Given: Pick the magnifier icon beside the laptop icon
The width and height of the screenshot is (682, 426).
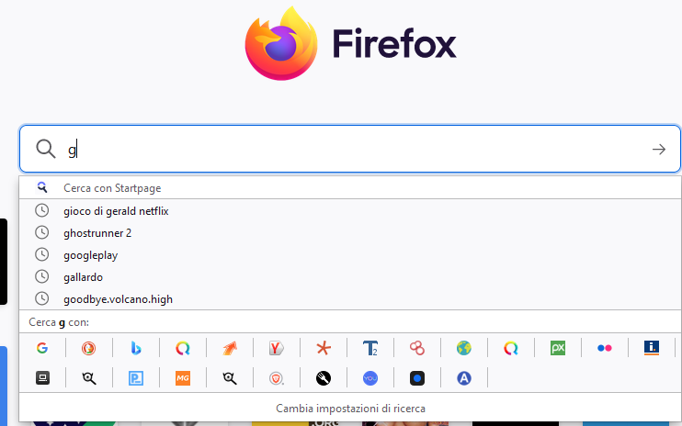Looking at the screenshot, I should pyautogui.click(x=89, y=378).
